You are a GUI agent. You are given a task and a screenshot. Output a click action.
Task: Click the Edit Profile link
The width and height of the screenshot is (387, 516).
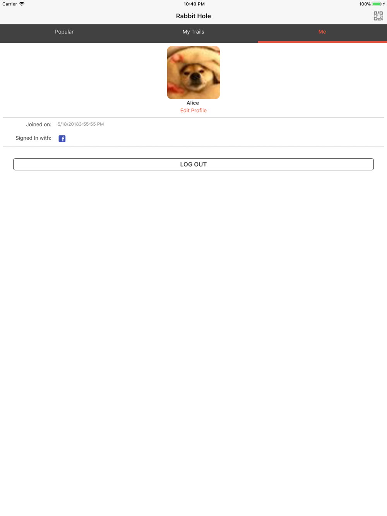coord(193,111)
